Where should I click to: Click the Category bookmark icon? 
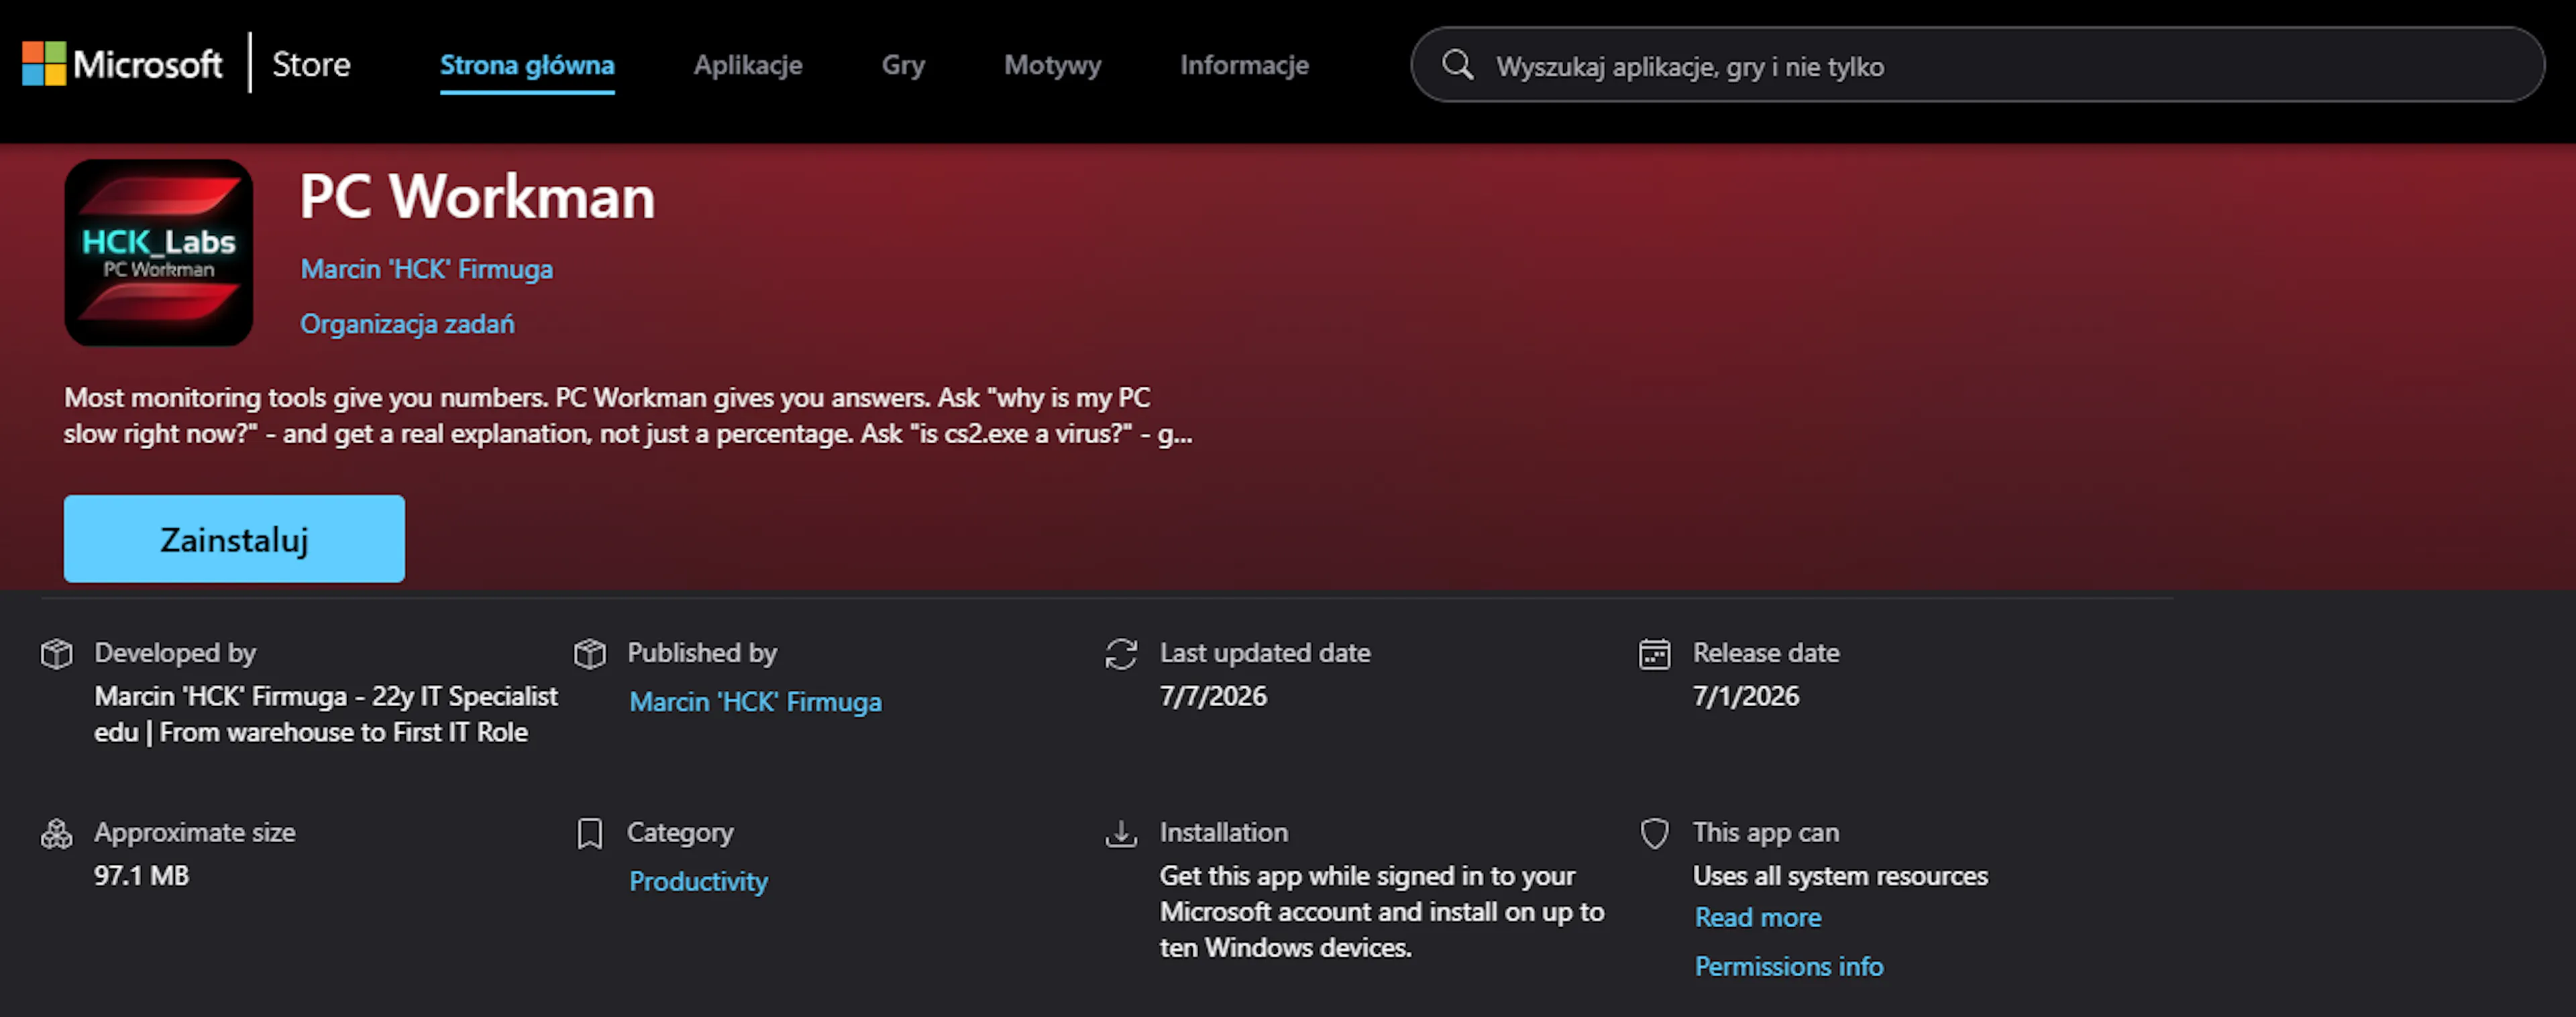[590, 833]
